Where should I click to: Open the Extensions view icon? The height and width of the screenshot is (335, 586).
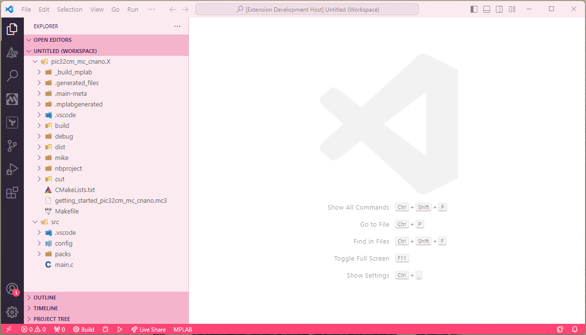tap(12, 193)
